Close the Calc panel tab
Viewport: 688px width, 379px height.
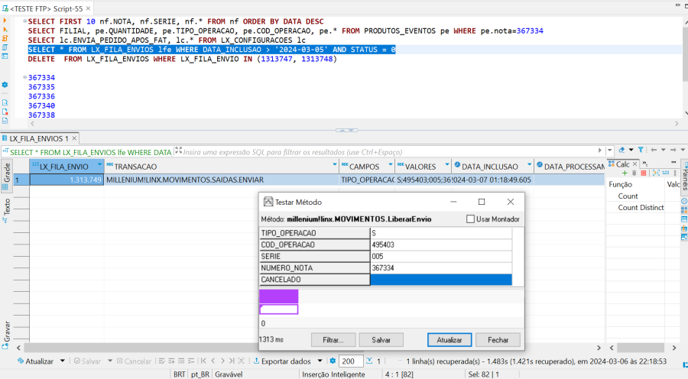point(635,164)
